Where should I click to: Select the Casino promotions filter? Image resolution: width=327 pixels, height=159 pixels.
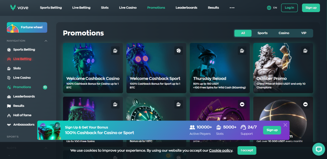point(284,33)
